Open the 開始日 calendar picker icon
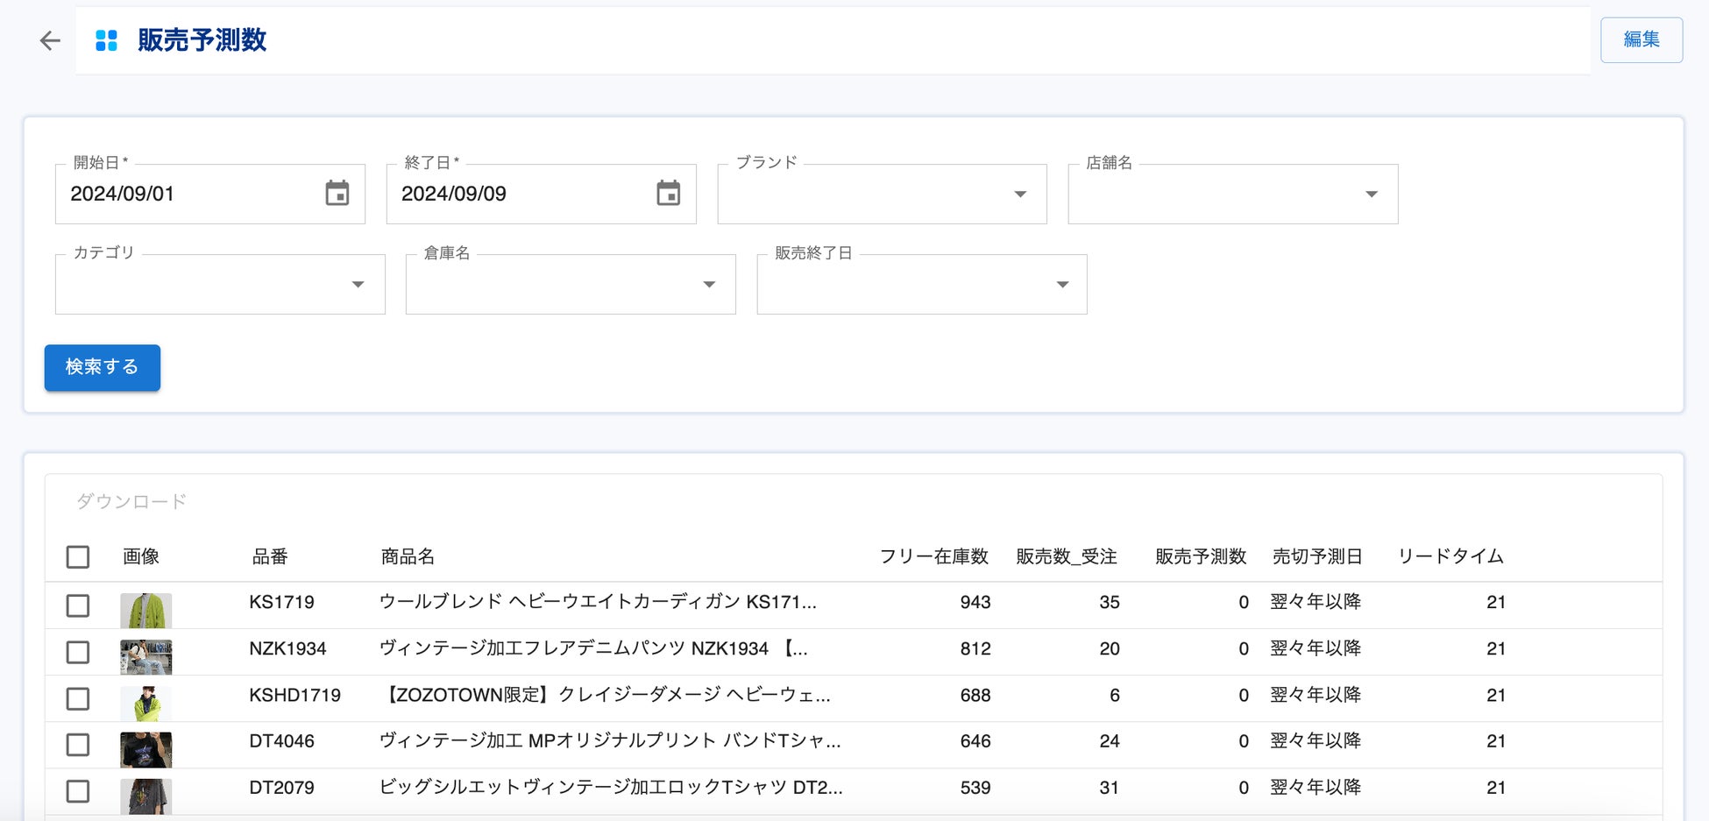Image resolution: width=1709 pixels, height=821 pixels. click(337, 194)
